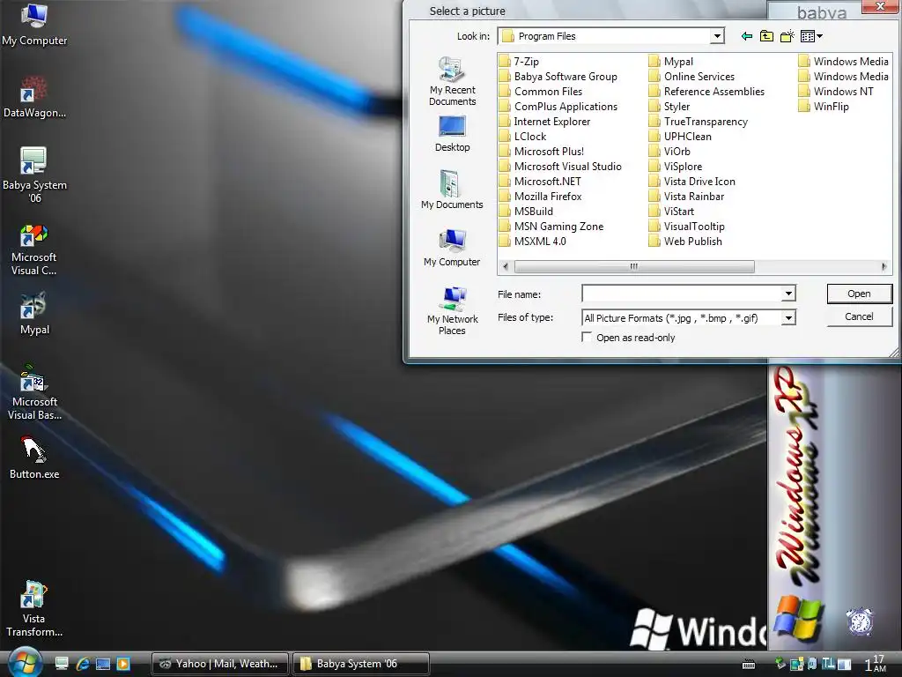Viewport: 902px width, 677px height.
Task: Select the Microsoft Plus! folder
Action: click(x=542, y=152)
